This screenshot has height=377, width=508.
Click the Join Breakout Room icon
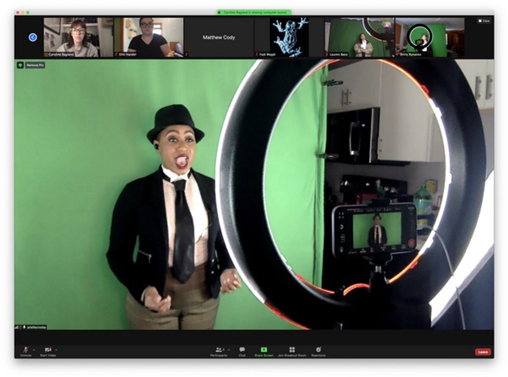click(292, 350)
